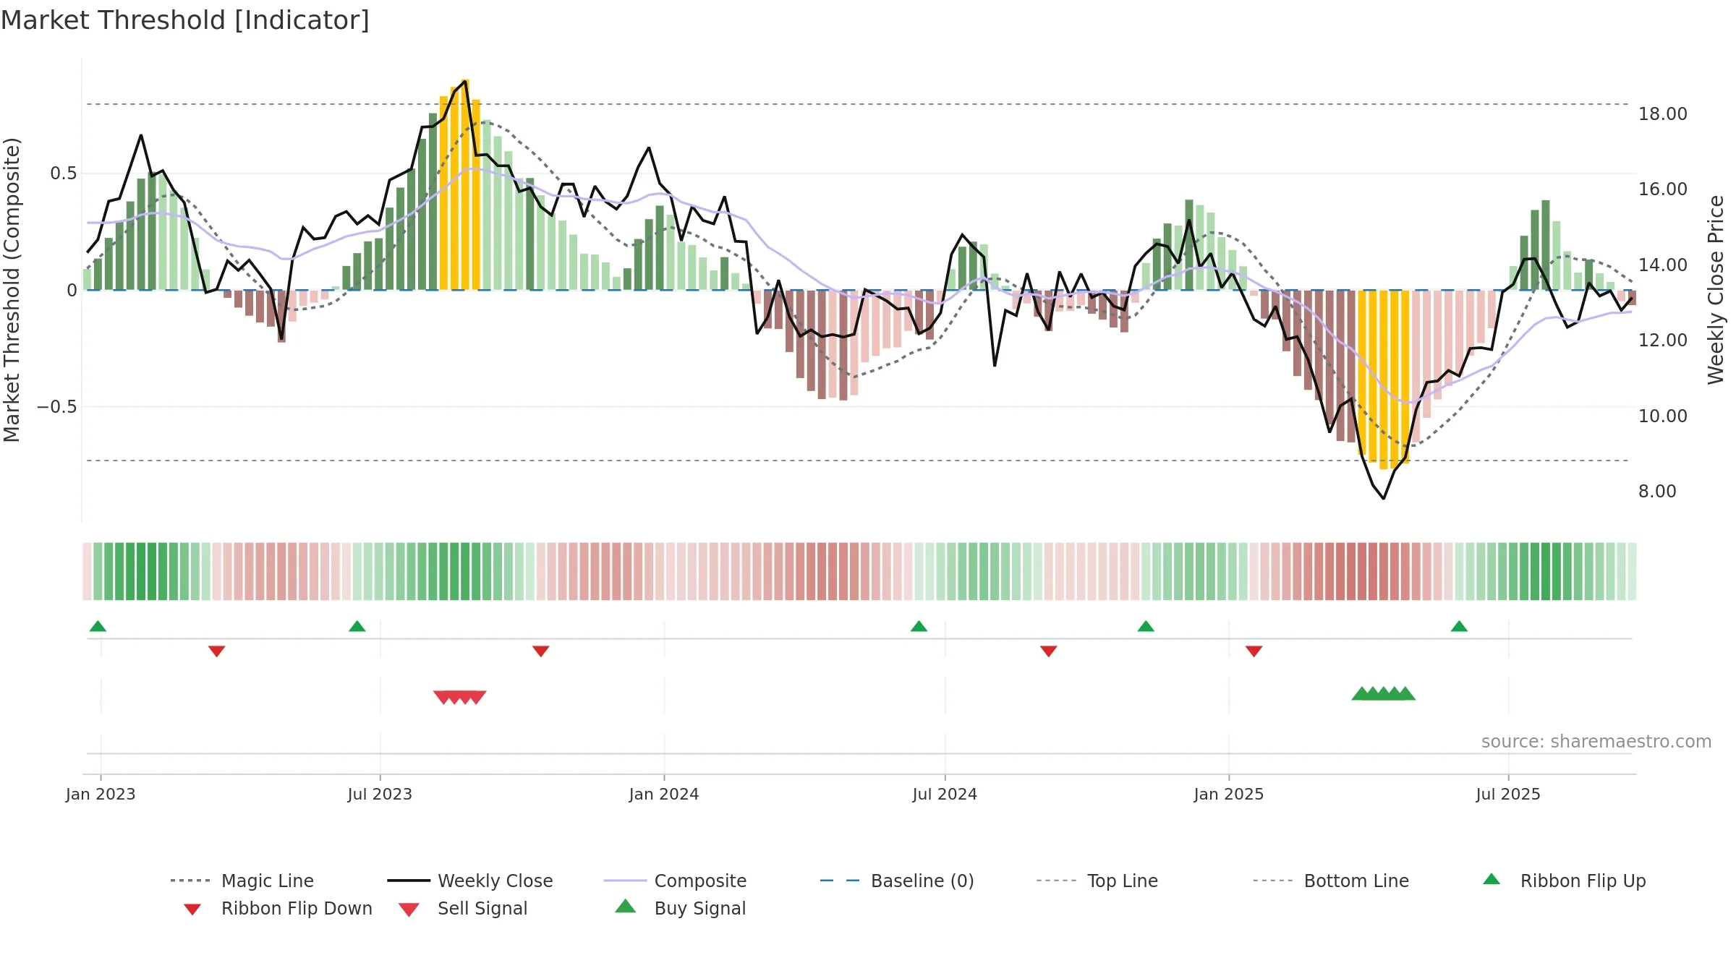Click the yellow peak bars in August 2023
Image resolution: width=1736 pixels, height=976 pixels.
click(460, 184)
